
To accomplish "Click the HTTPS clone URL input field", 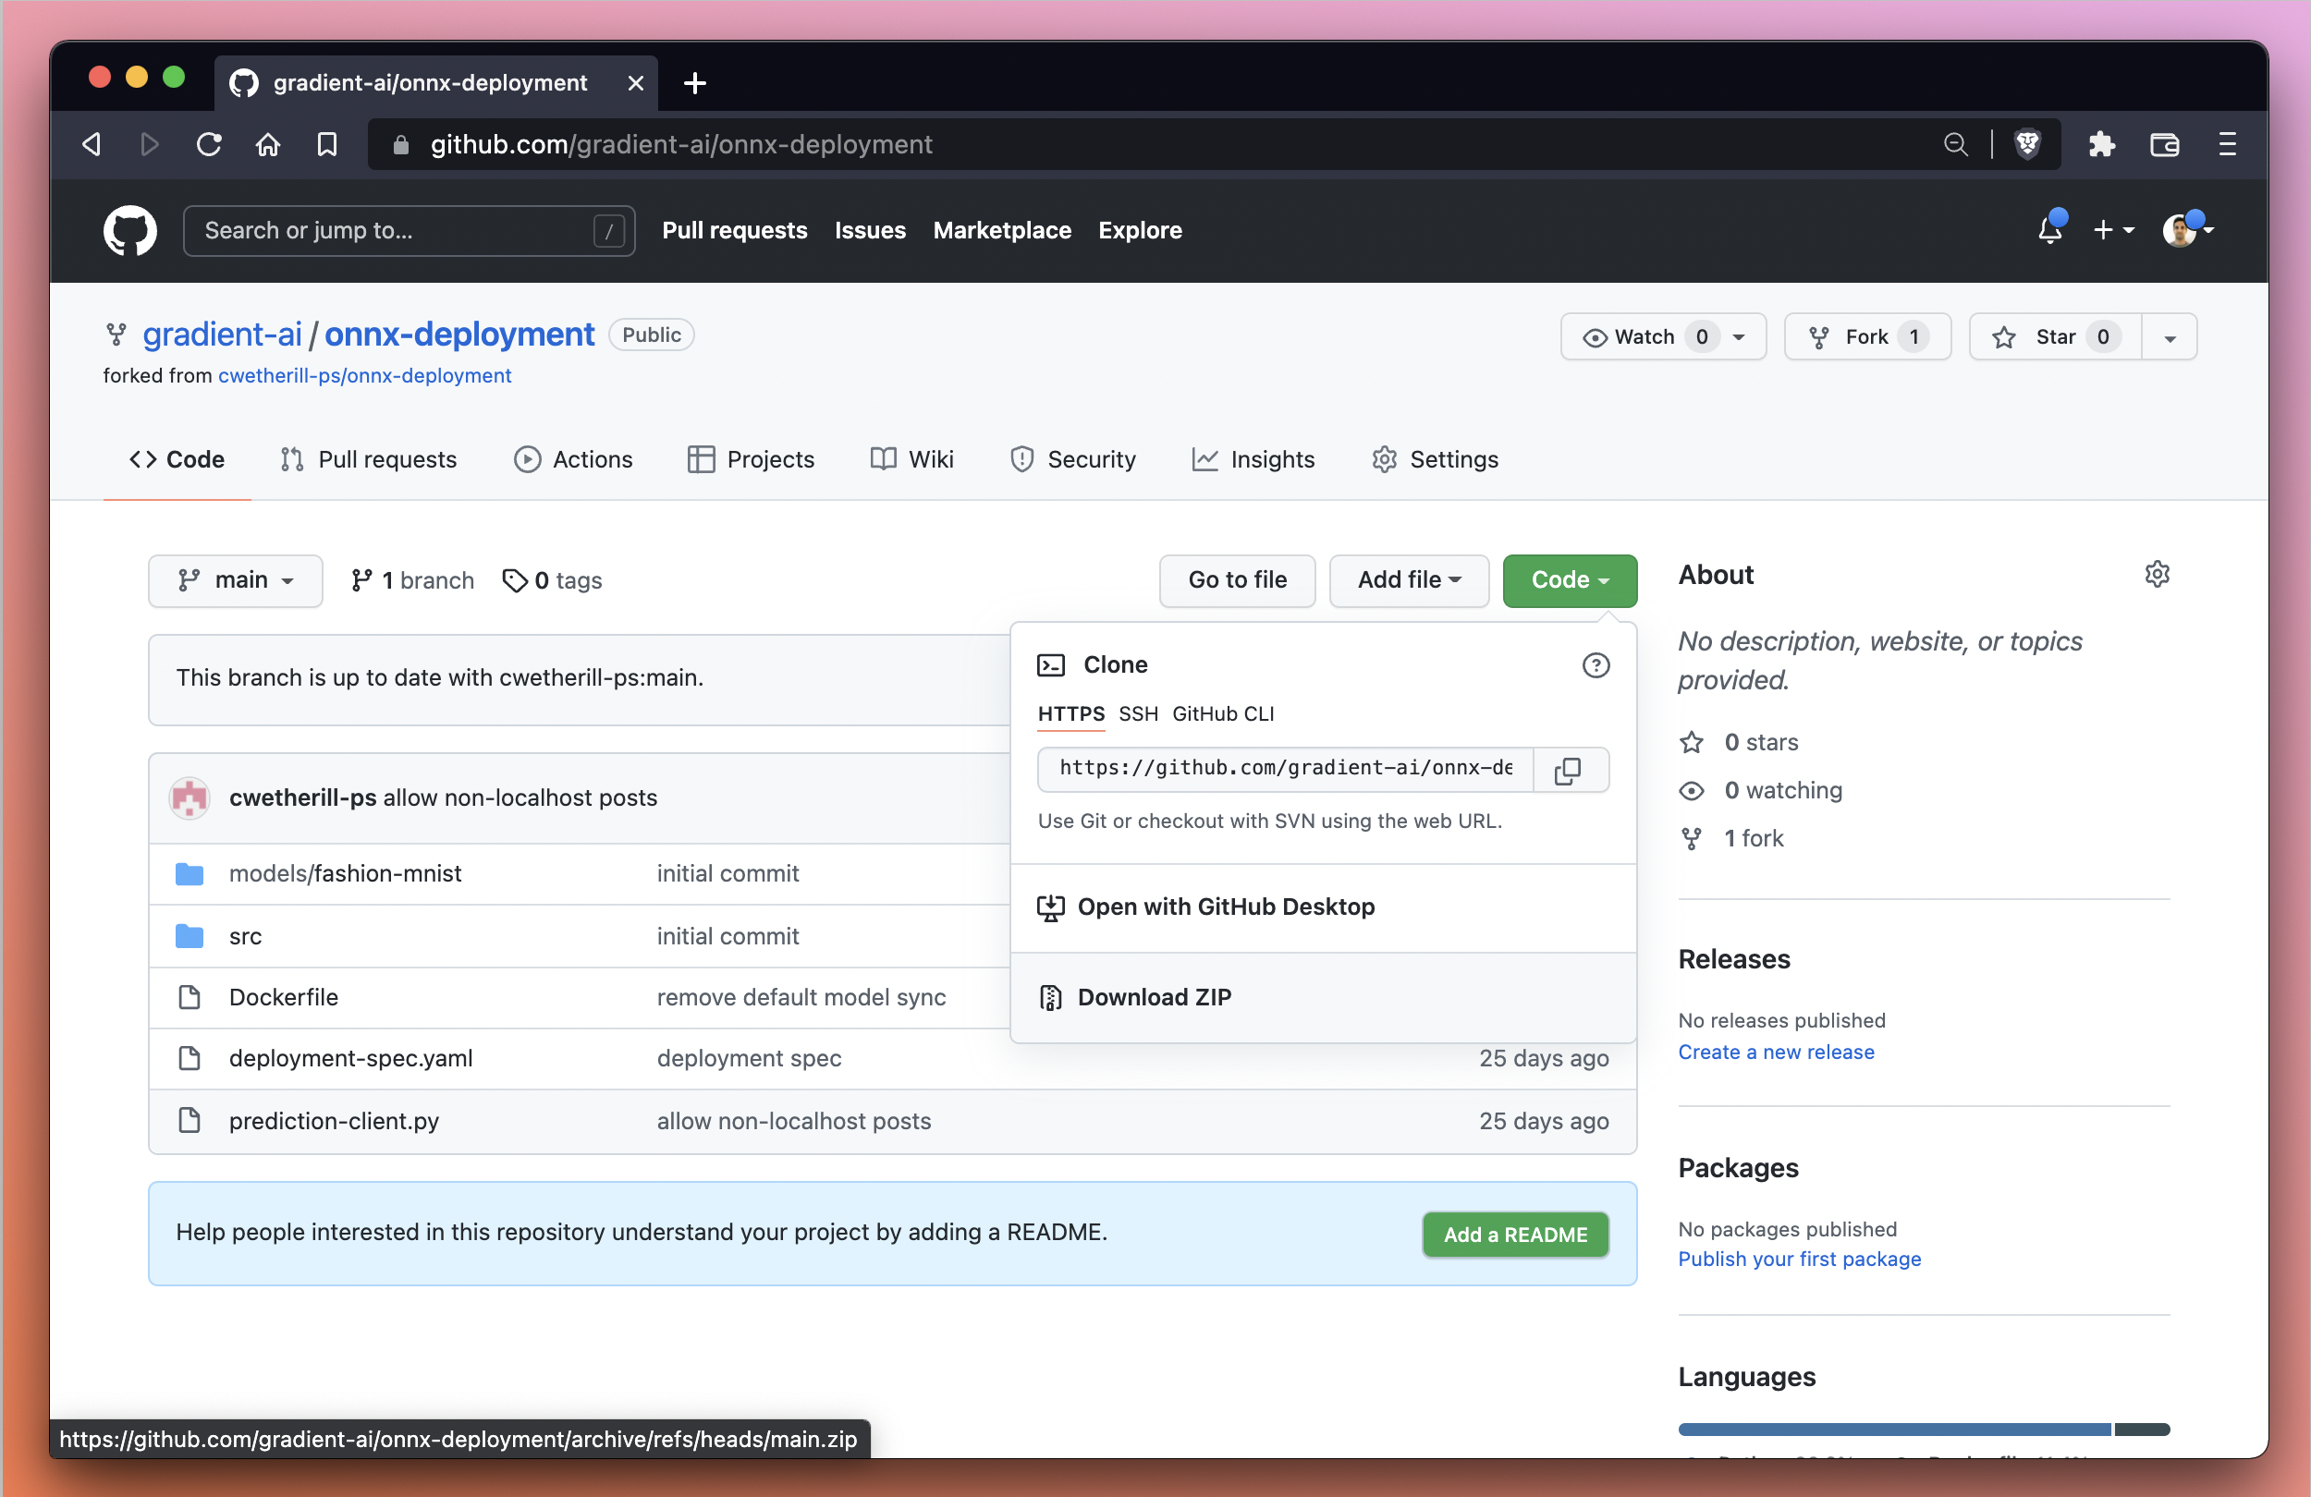I will pyautogui.click(x=1283, y=768).
